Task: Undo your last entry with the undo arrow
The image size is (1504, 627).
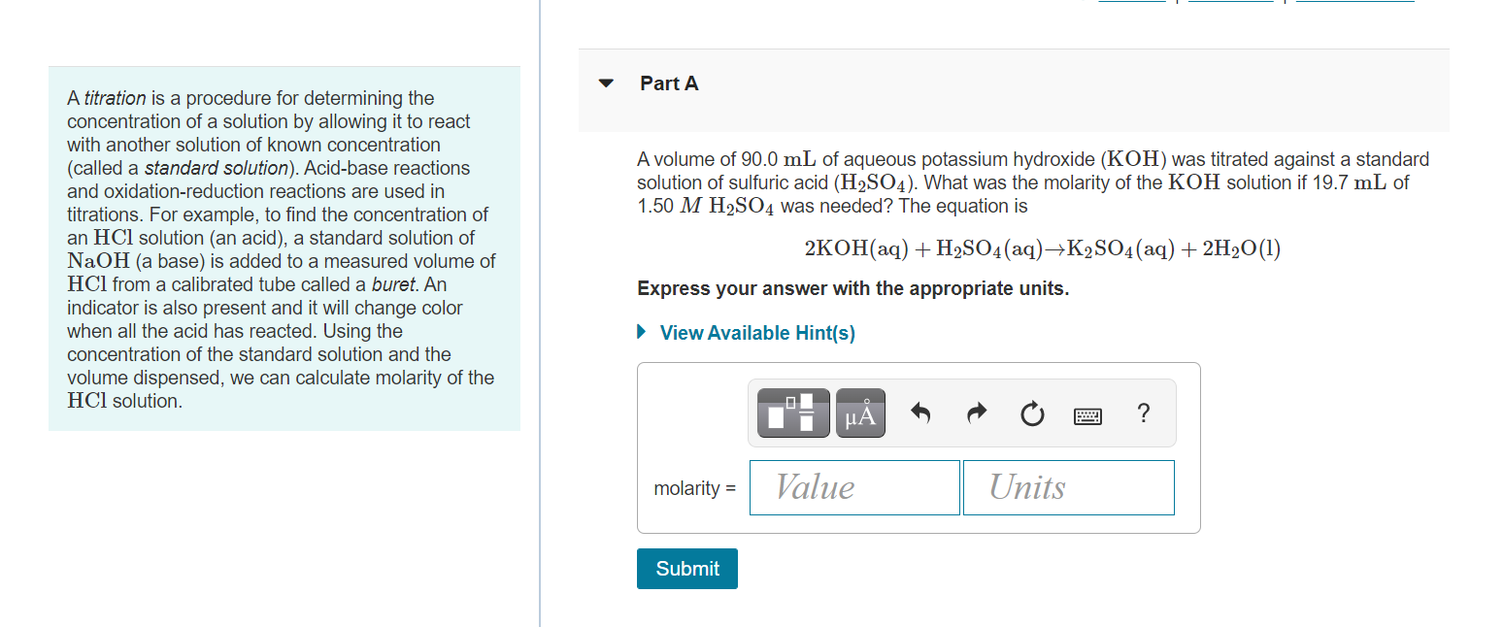Action: (x=919, y=412)
